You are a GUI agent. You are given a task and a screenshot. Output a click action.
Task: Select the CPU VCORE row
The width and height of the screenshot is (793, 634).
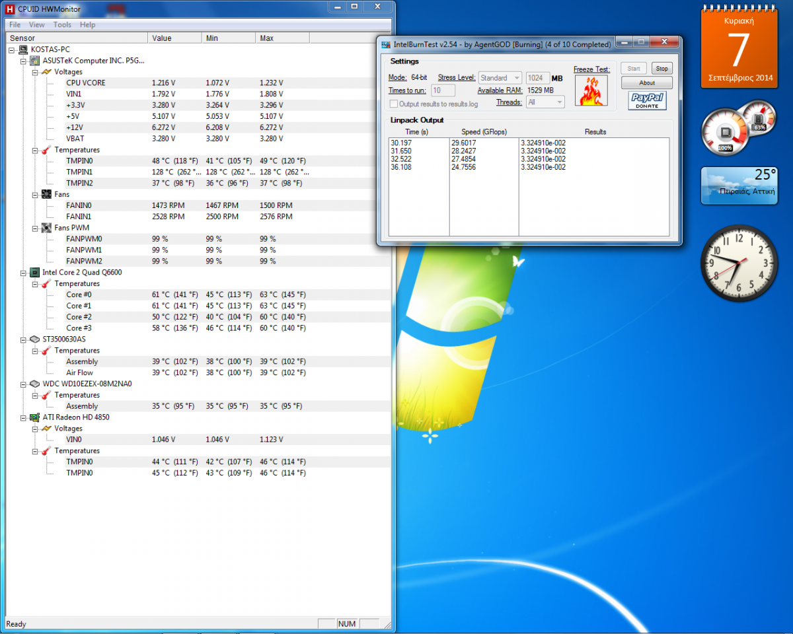point(198,83)
